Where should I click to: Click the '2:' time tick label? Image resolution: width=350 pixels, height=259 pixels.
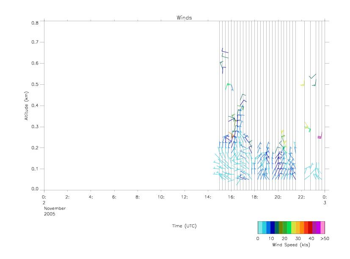pos(67,197)
